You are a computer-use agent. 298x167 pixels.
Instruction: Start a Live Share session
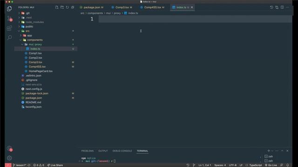[55, 165]
